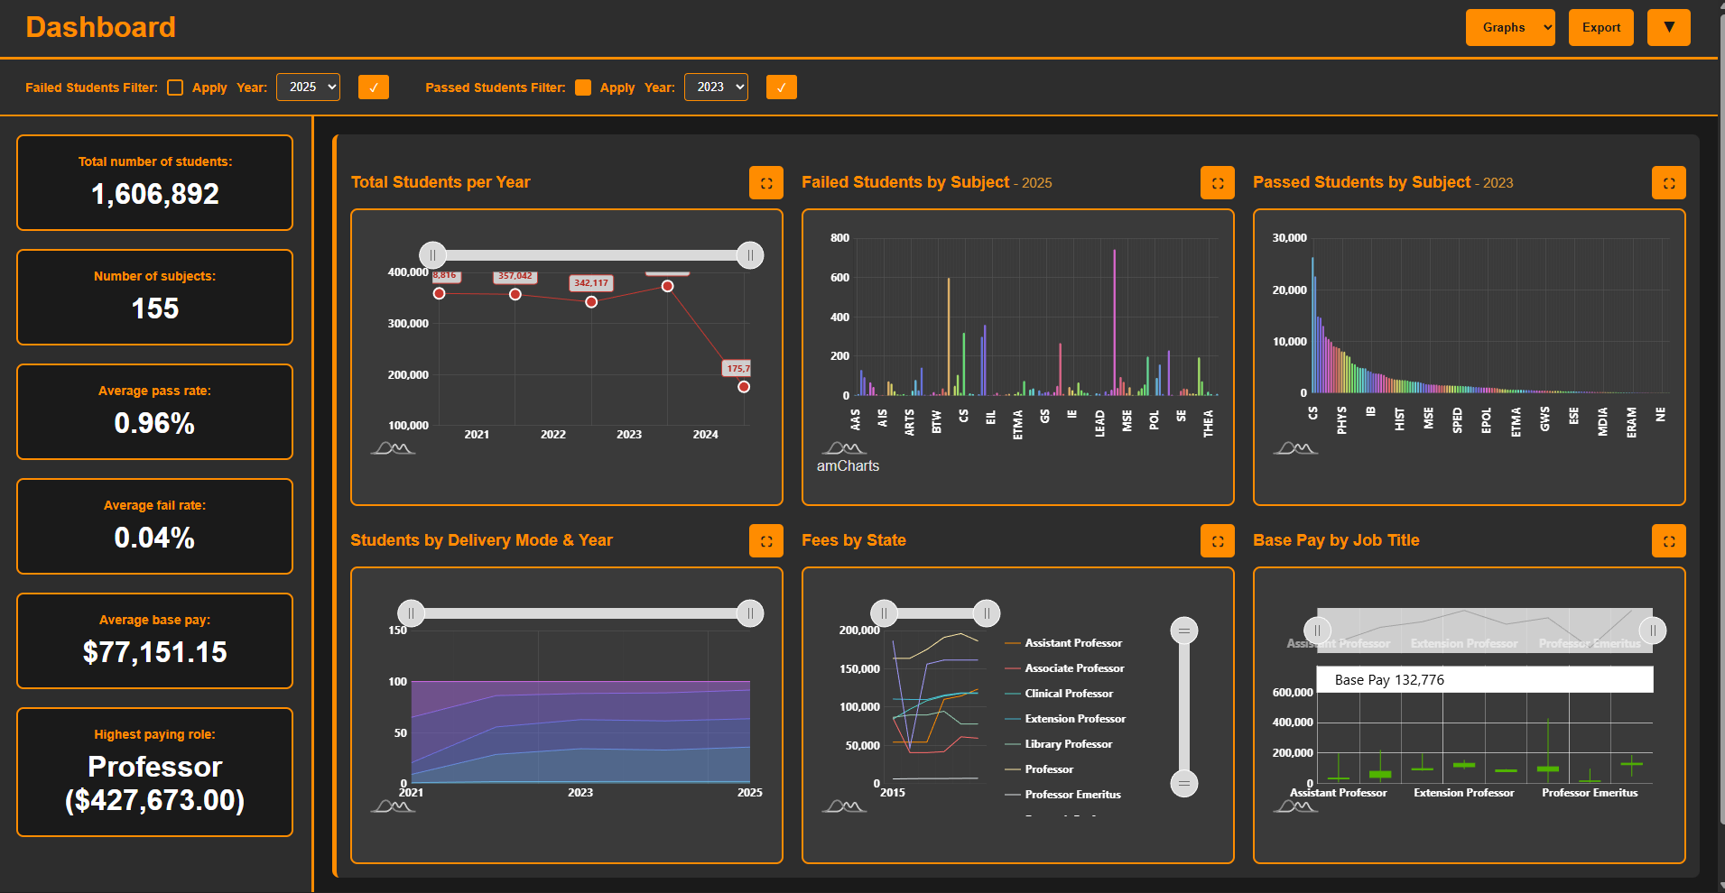Expand the Fees by State chart fullscreen
The width and height of the screenshot is (1725, 893).
pyautogui.click(x=1217, y=541)
